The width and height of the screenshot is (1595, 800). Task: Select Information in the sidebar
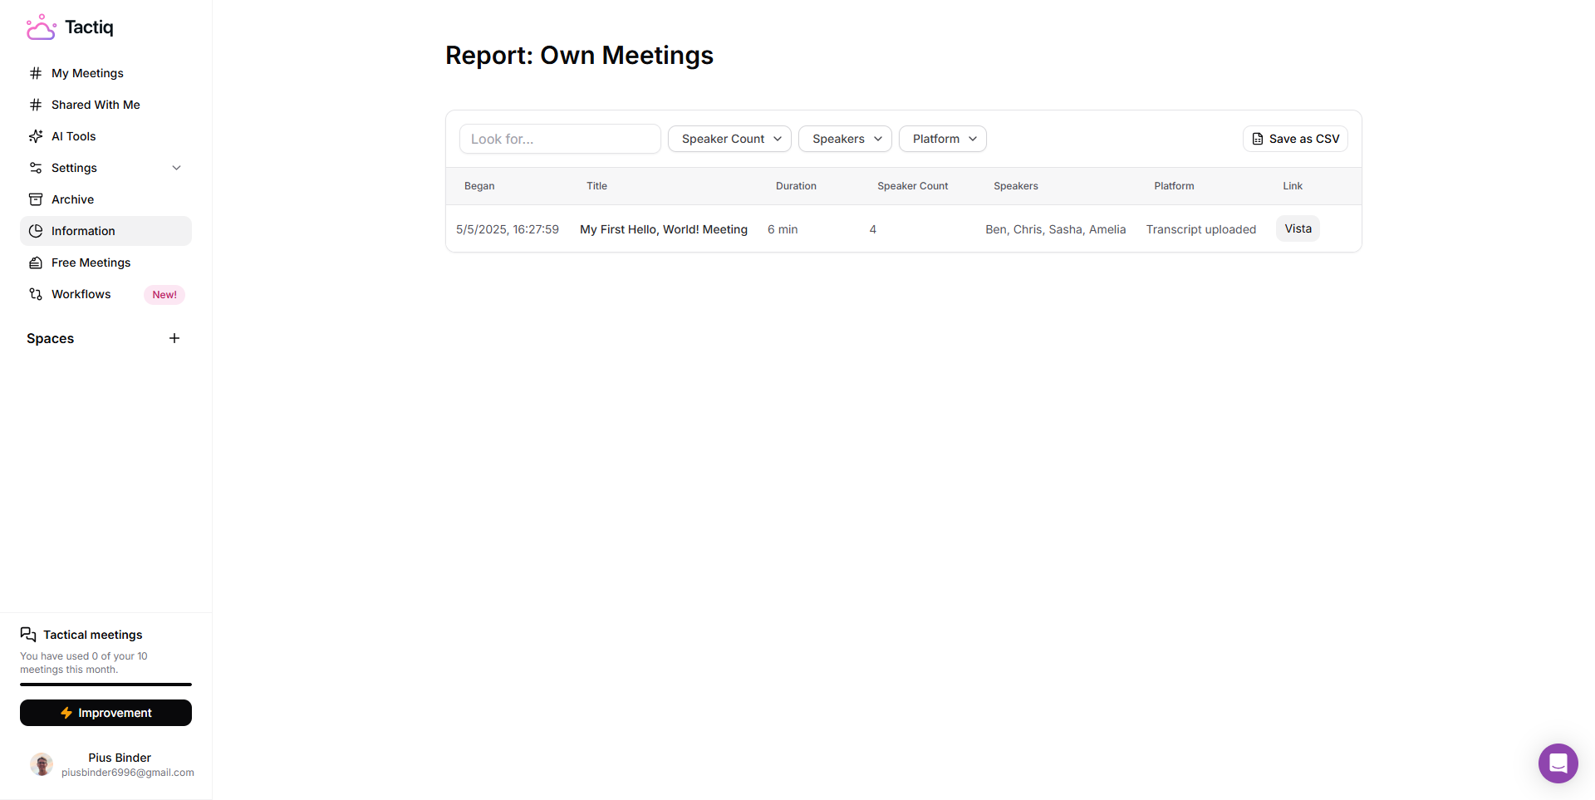(x=83, y=231)
